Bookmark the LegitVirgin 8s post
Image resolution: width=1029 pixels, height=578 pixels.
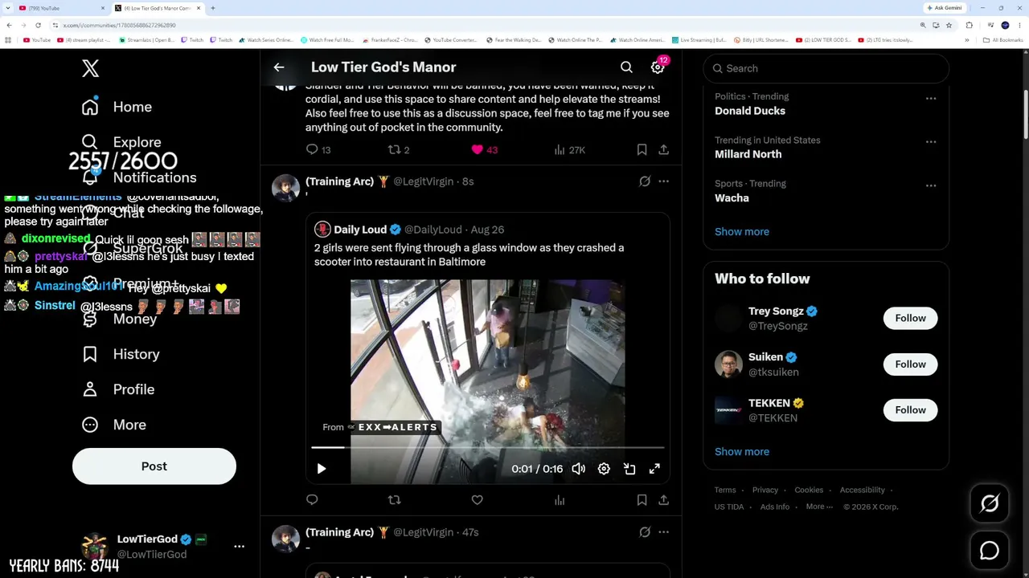(642, 500)
